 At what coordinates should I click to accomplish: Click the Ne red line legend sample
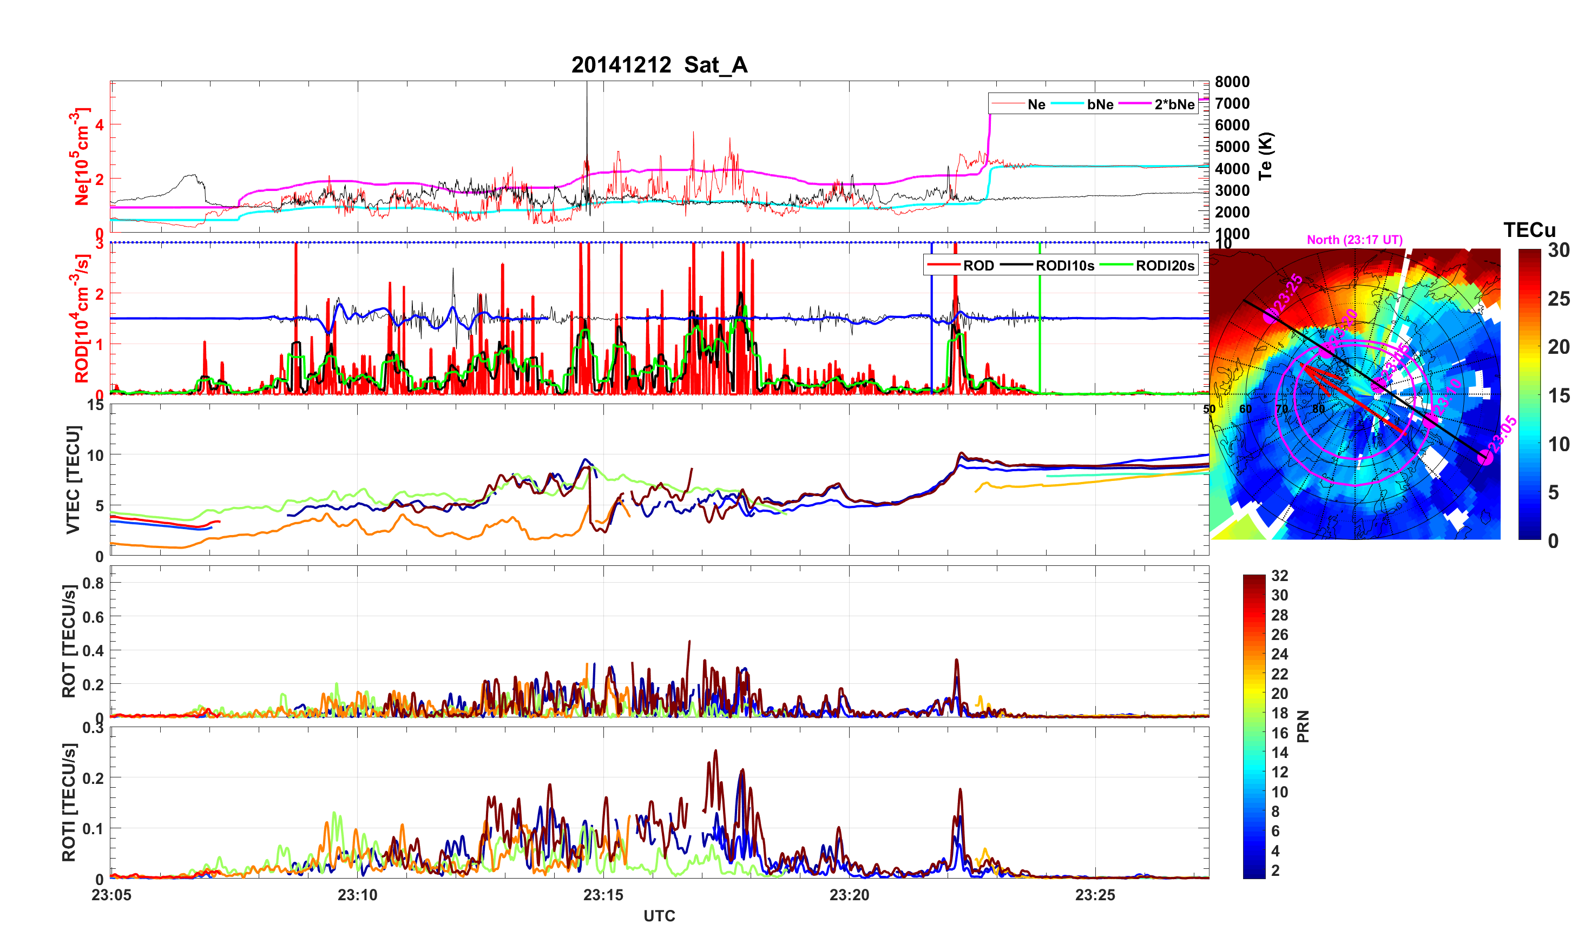pos(1008,104)
